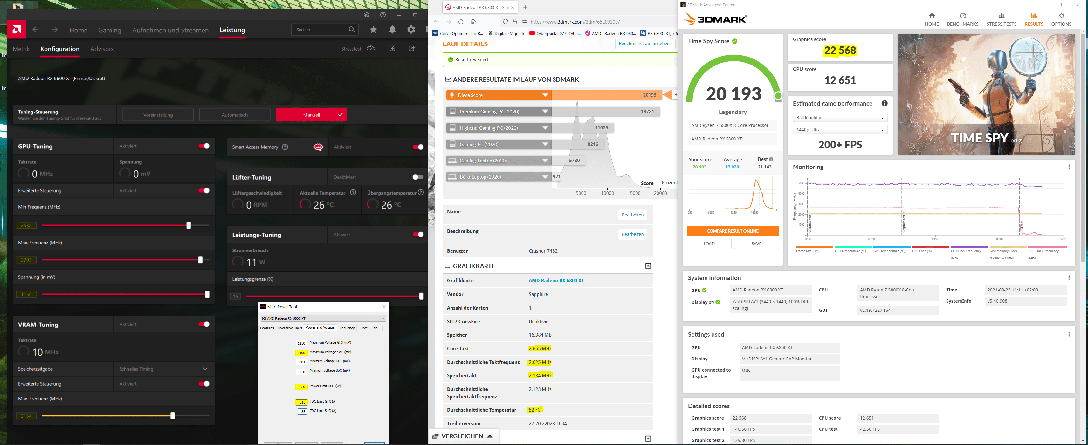
Task: Open the YouTube Cyberpunk 2077 bookmark
Action: [x=554, y=33]
